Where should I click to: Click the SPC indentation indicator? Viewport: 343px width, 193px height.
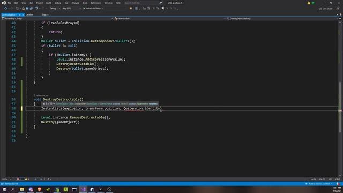point(330,179)
